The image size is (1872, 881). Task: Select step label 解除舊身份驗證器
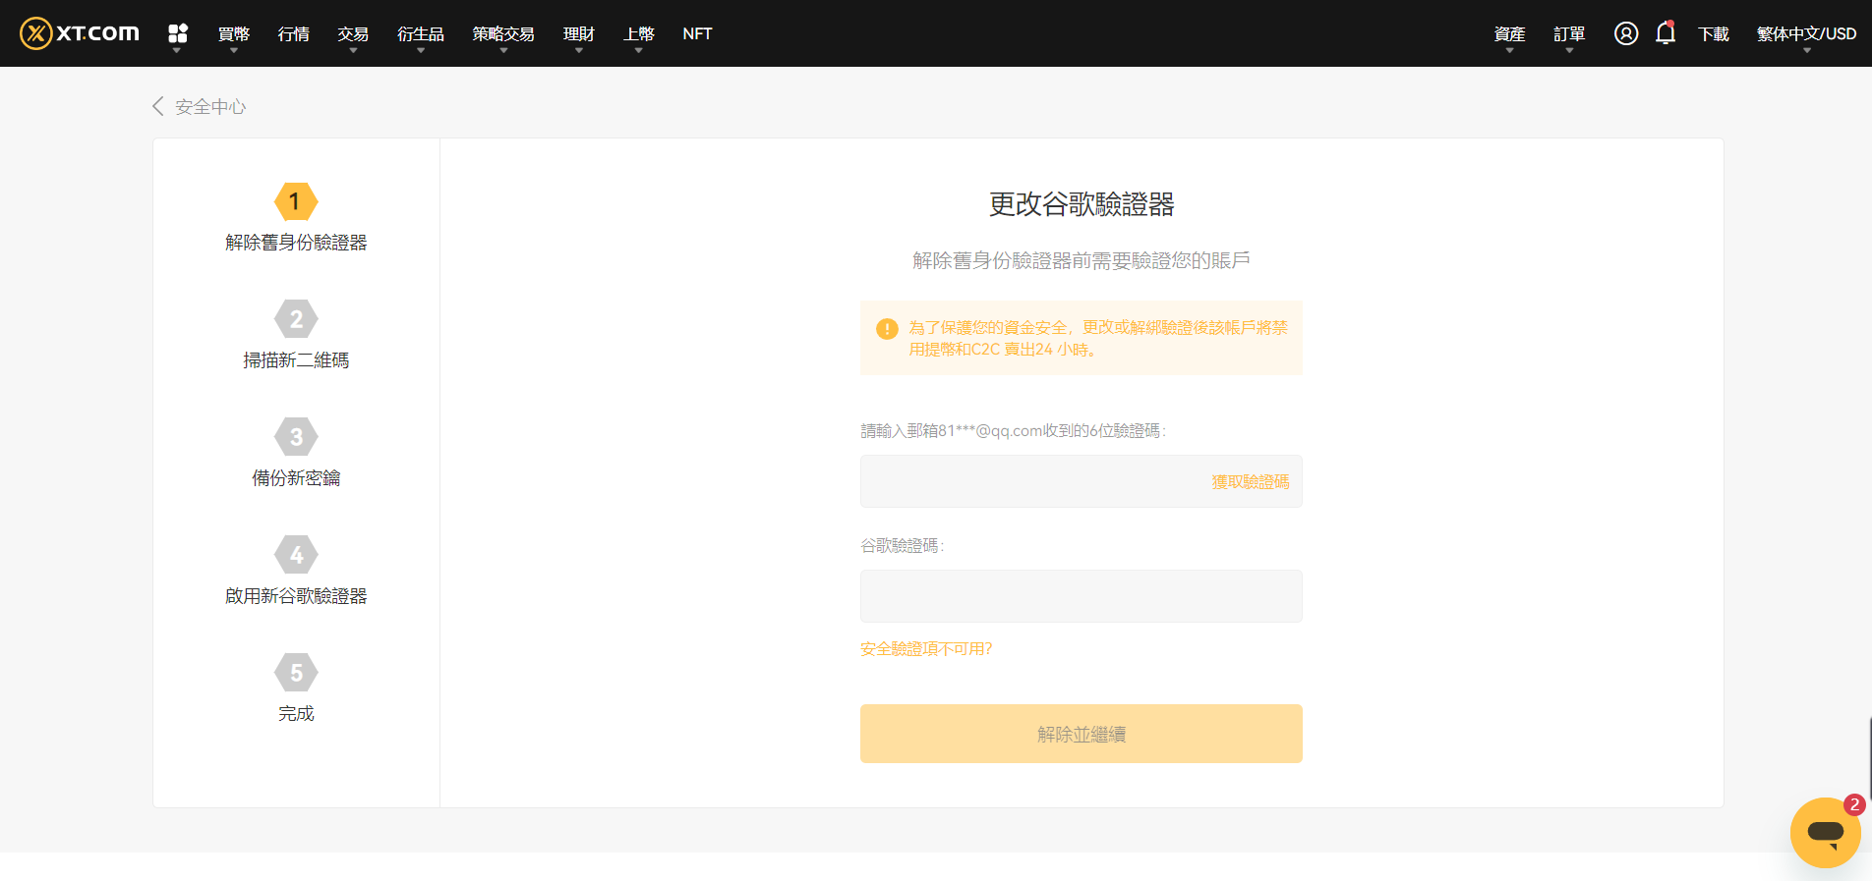point(296,243)
